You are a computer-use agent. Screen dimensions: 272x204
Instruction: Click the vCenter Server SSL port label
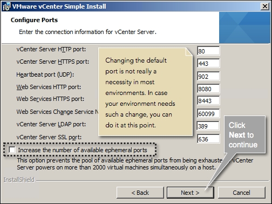tap(49, 137)
